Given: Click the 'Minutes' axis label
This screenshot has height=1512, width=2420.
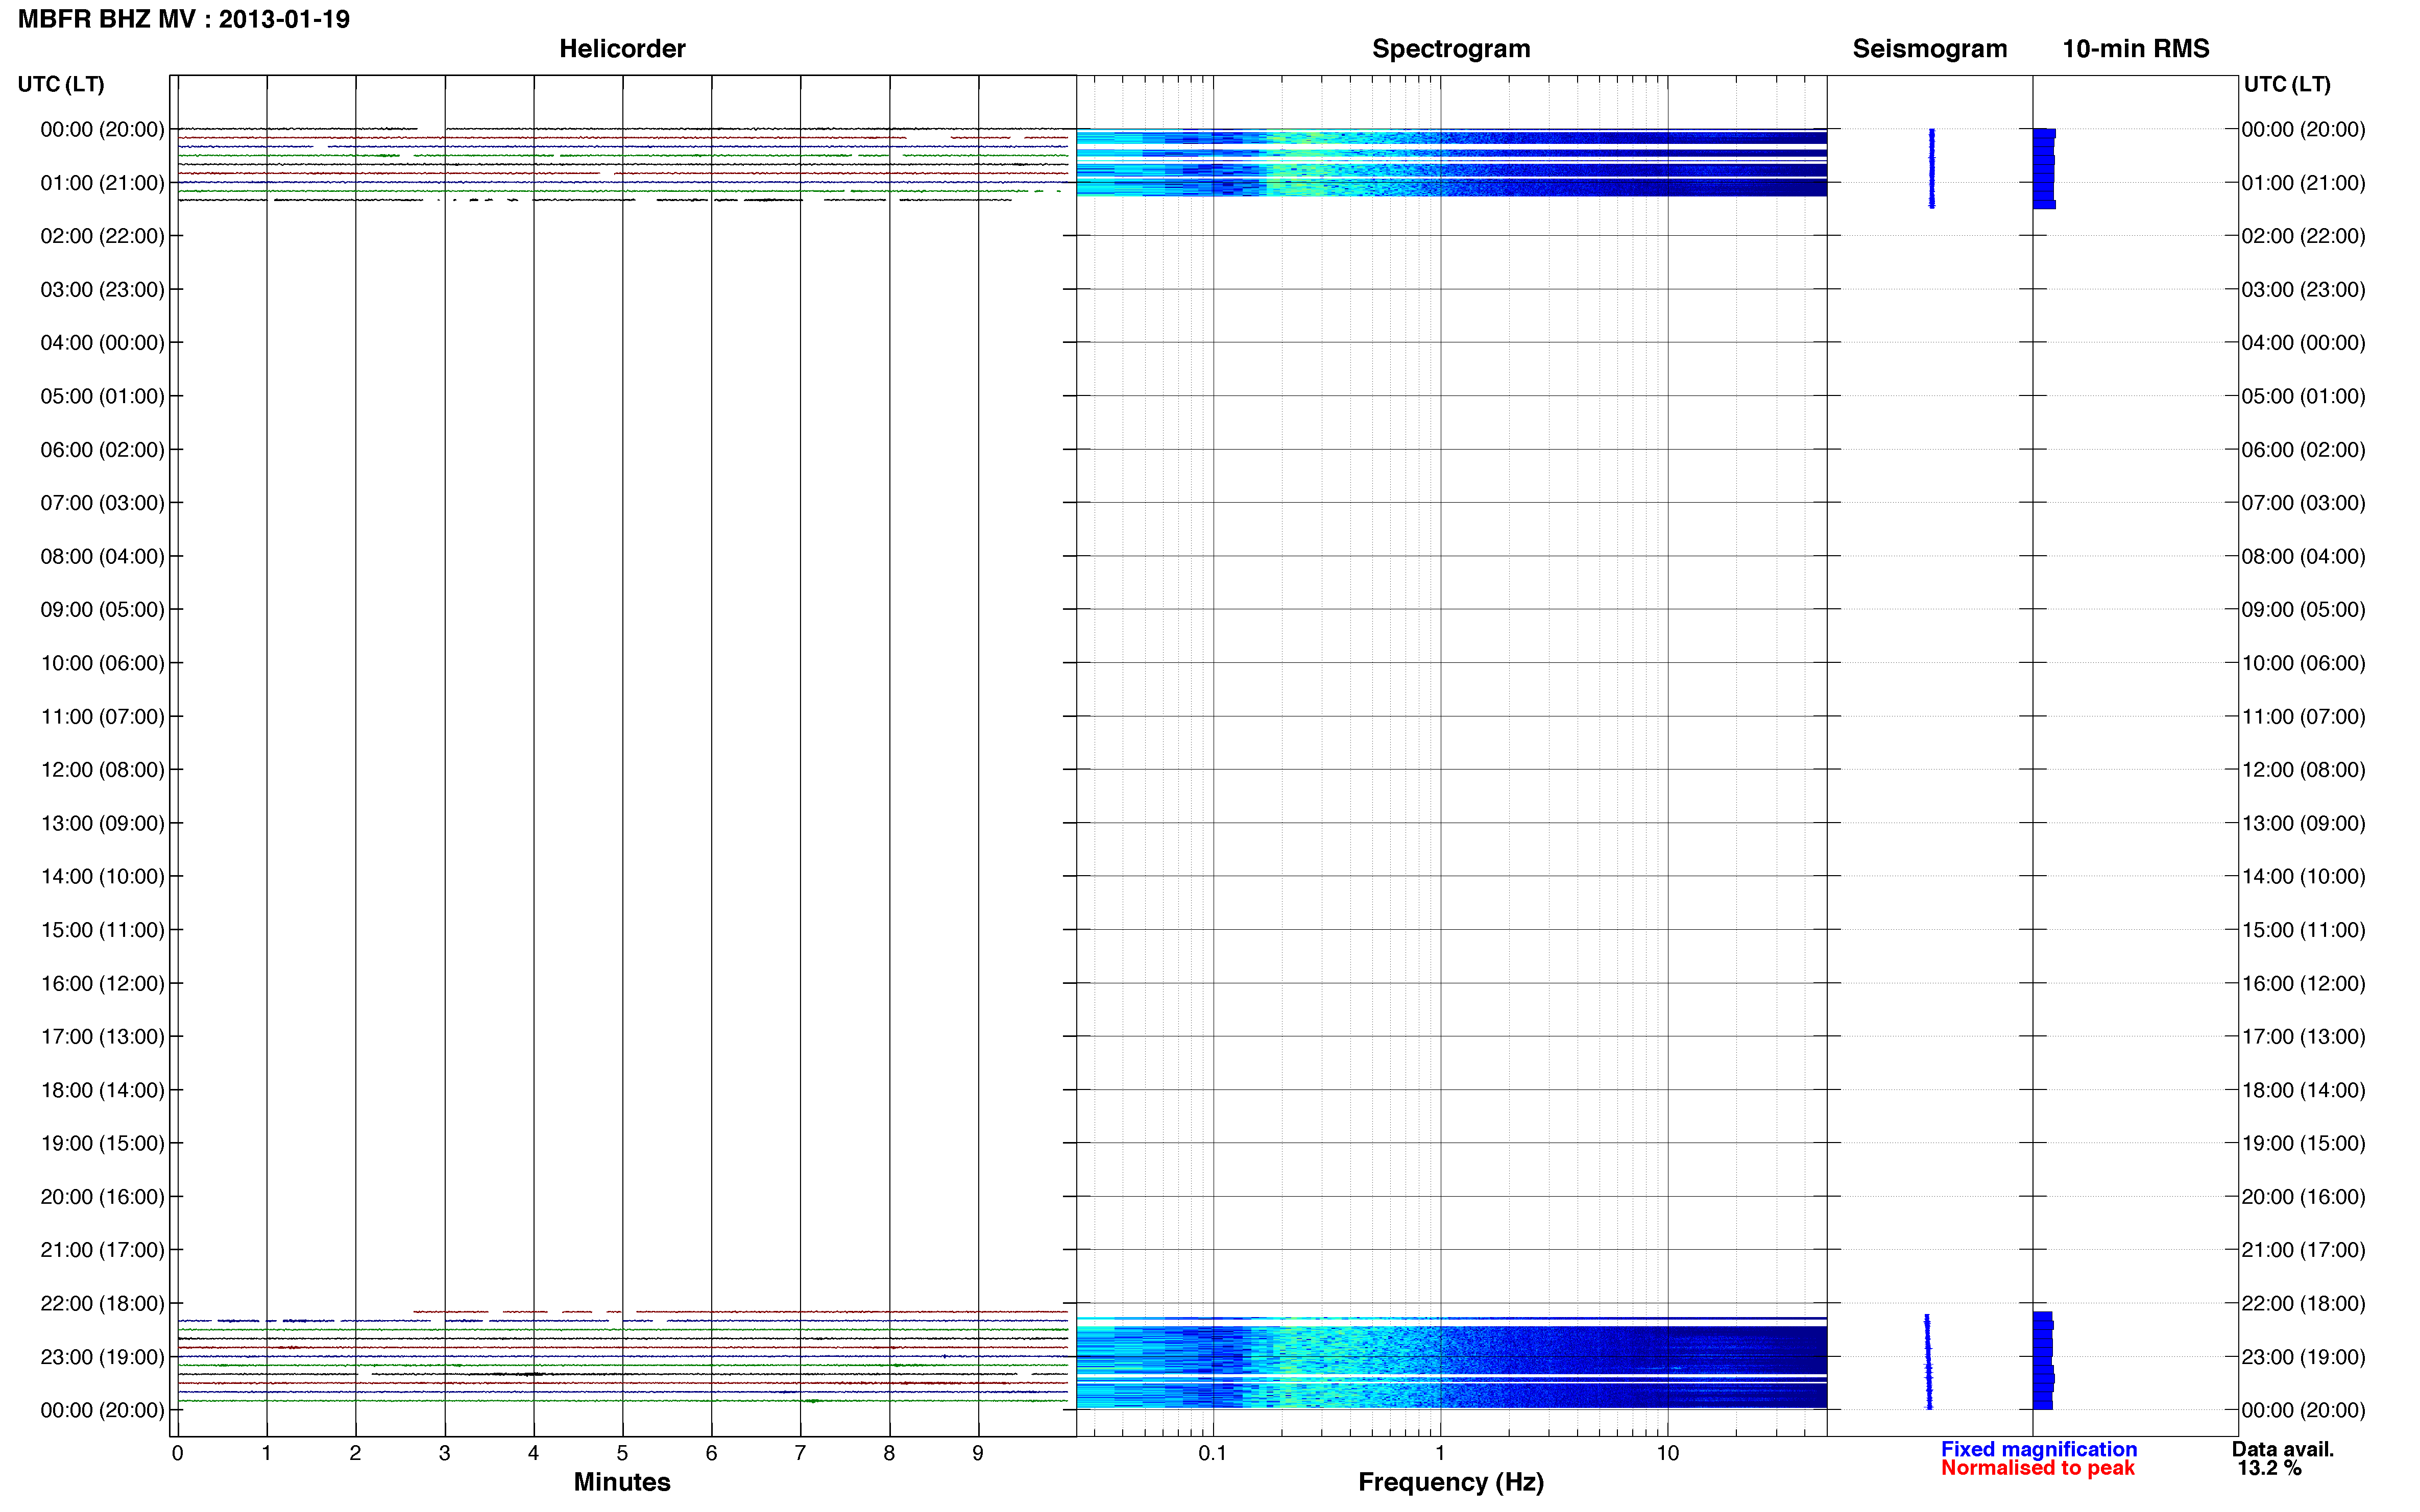Looking at the screenshot, I should [x=621, y=1481].
